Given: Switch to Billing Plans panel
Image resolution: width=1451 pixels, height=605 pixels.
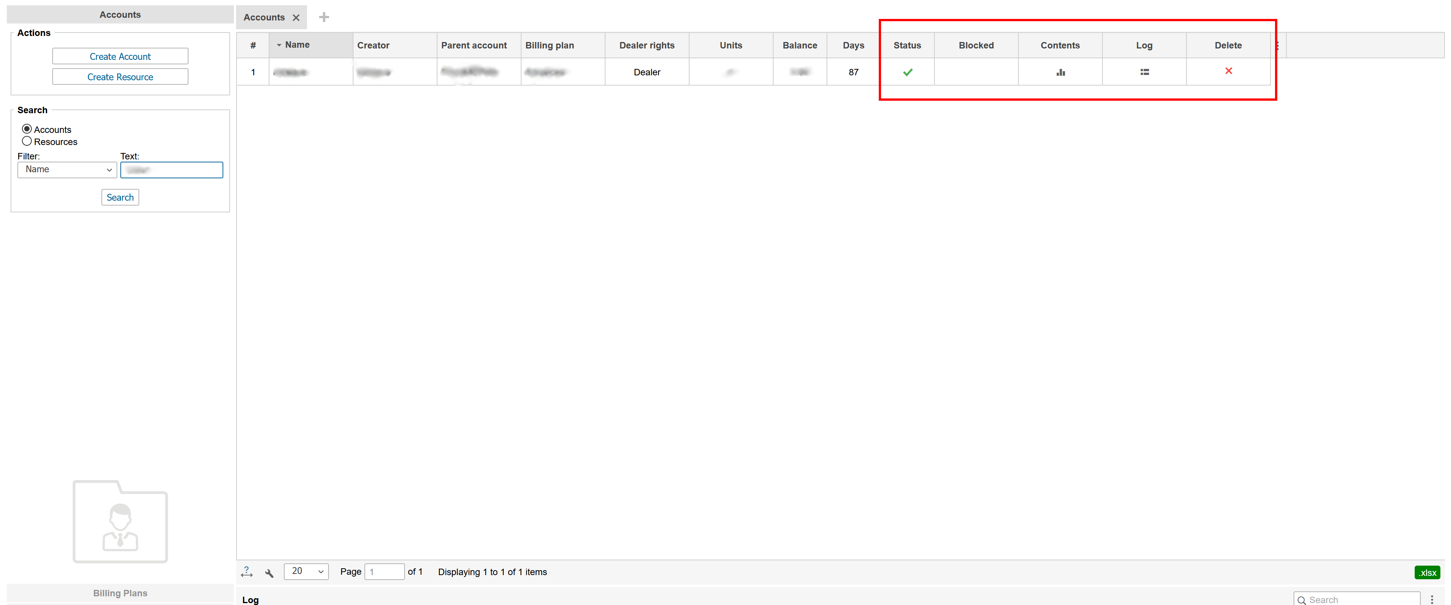Looking at the screenshot, I should click(x=120, y=593).
